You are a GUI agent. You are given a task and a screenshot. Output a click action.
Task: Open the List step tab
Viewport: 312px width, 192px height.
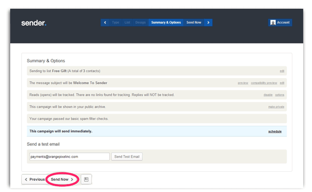(127, 22)
